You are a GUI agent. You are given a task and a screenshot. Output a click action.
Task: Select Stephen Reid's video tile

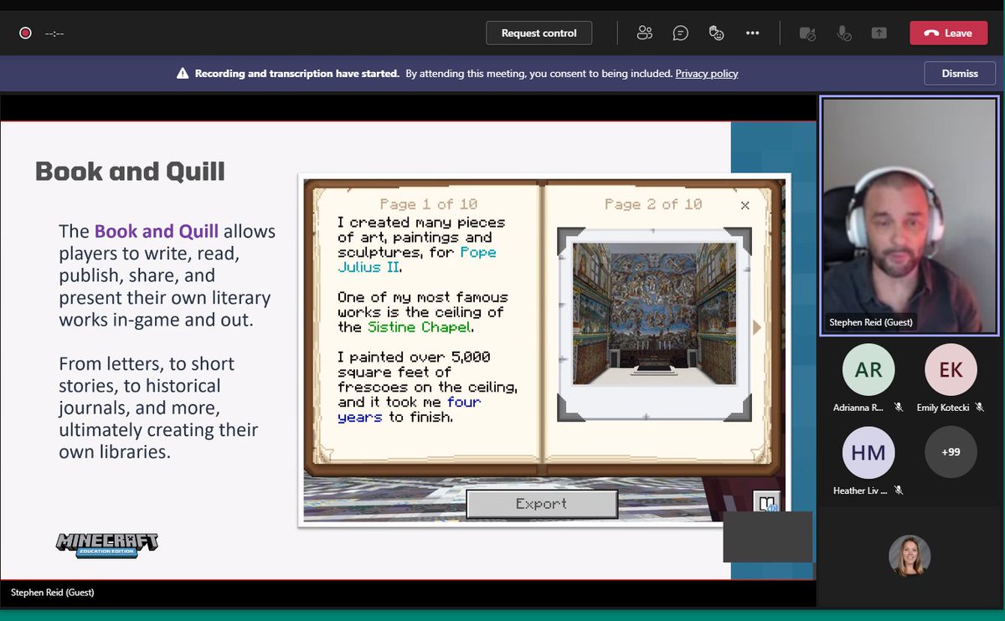[x=910, y=215]
